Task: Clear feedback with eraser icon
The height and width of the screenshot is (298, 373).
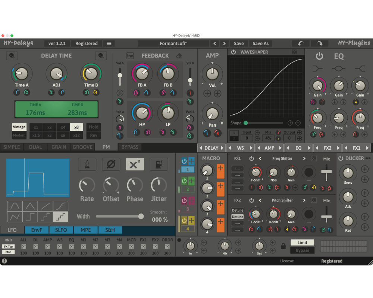Action: click(179, 56)
